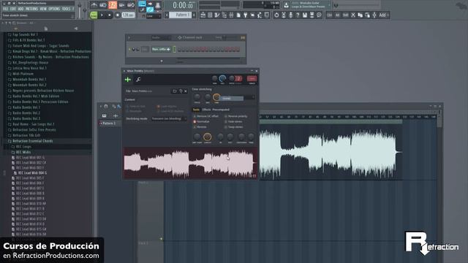Switch to the Precomputed tab in sampler
This screenshot has width=468, height=263.
(x=221, y=110)
